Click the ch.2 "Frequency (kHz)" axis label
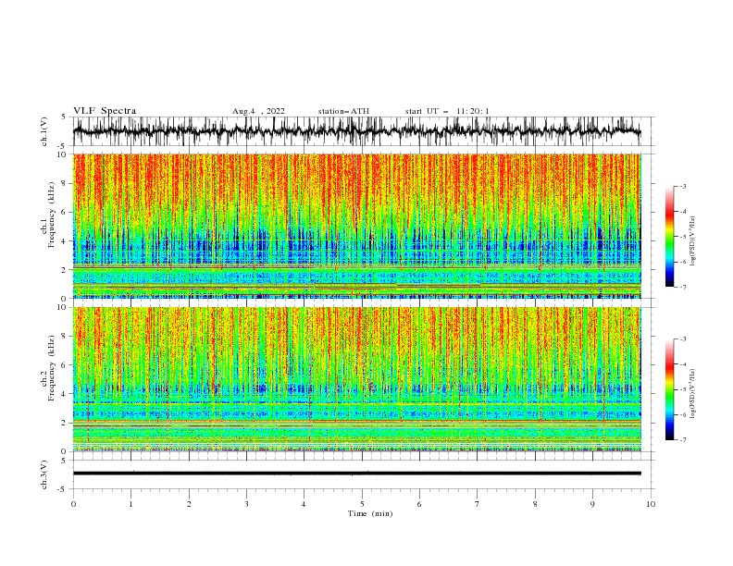This screenshot has width=733, height=566. [52, 368]
